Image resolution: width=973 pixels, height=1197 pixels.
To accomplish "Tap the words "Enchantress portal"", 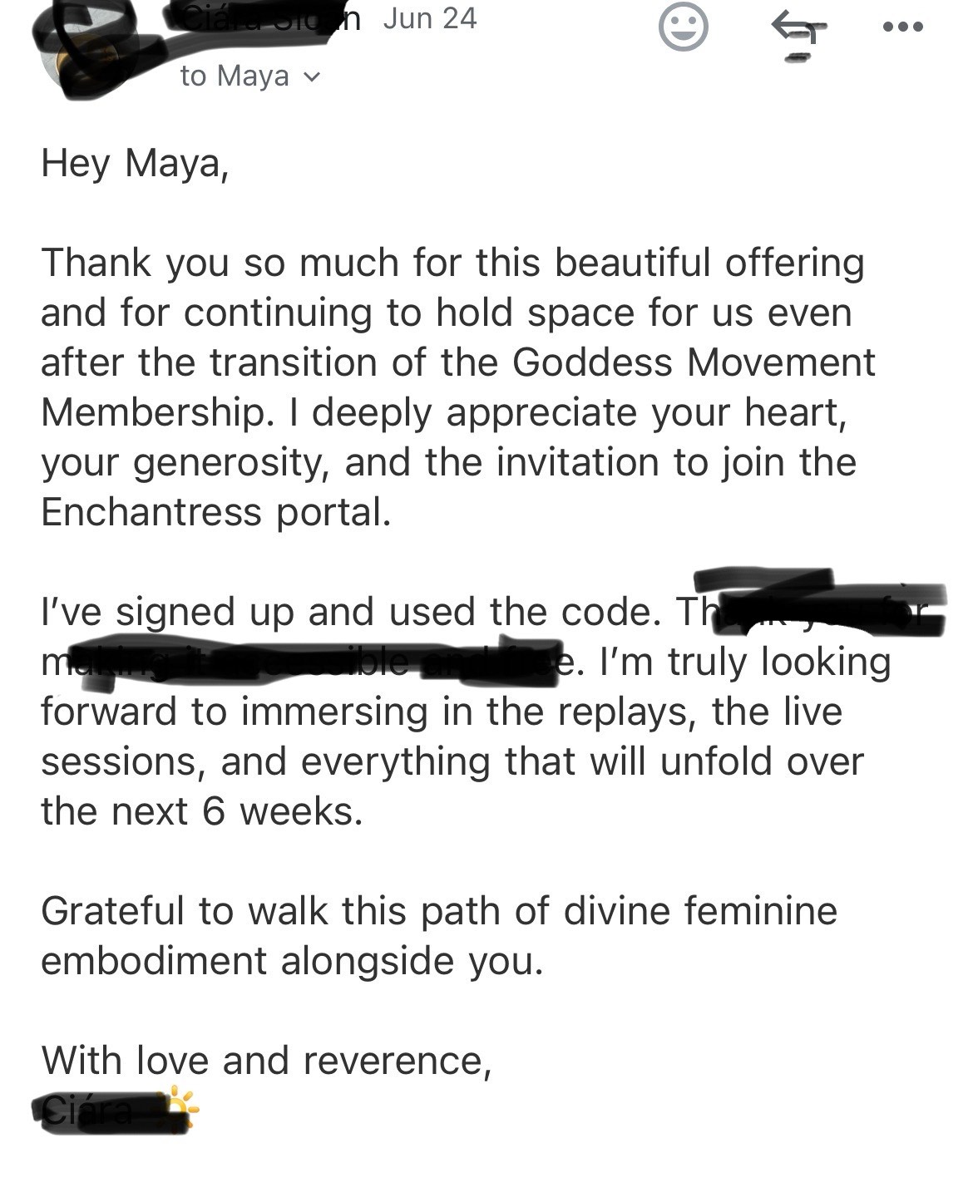I will [x=215, y=512].
